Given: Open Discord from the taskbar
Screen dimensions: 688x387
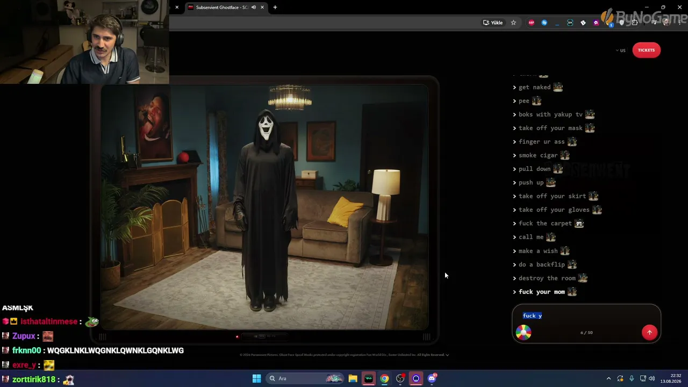Looking at the screenshot, I should (x=432, y=378).
